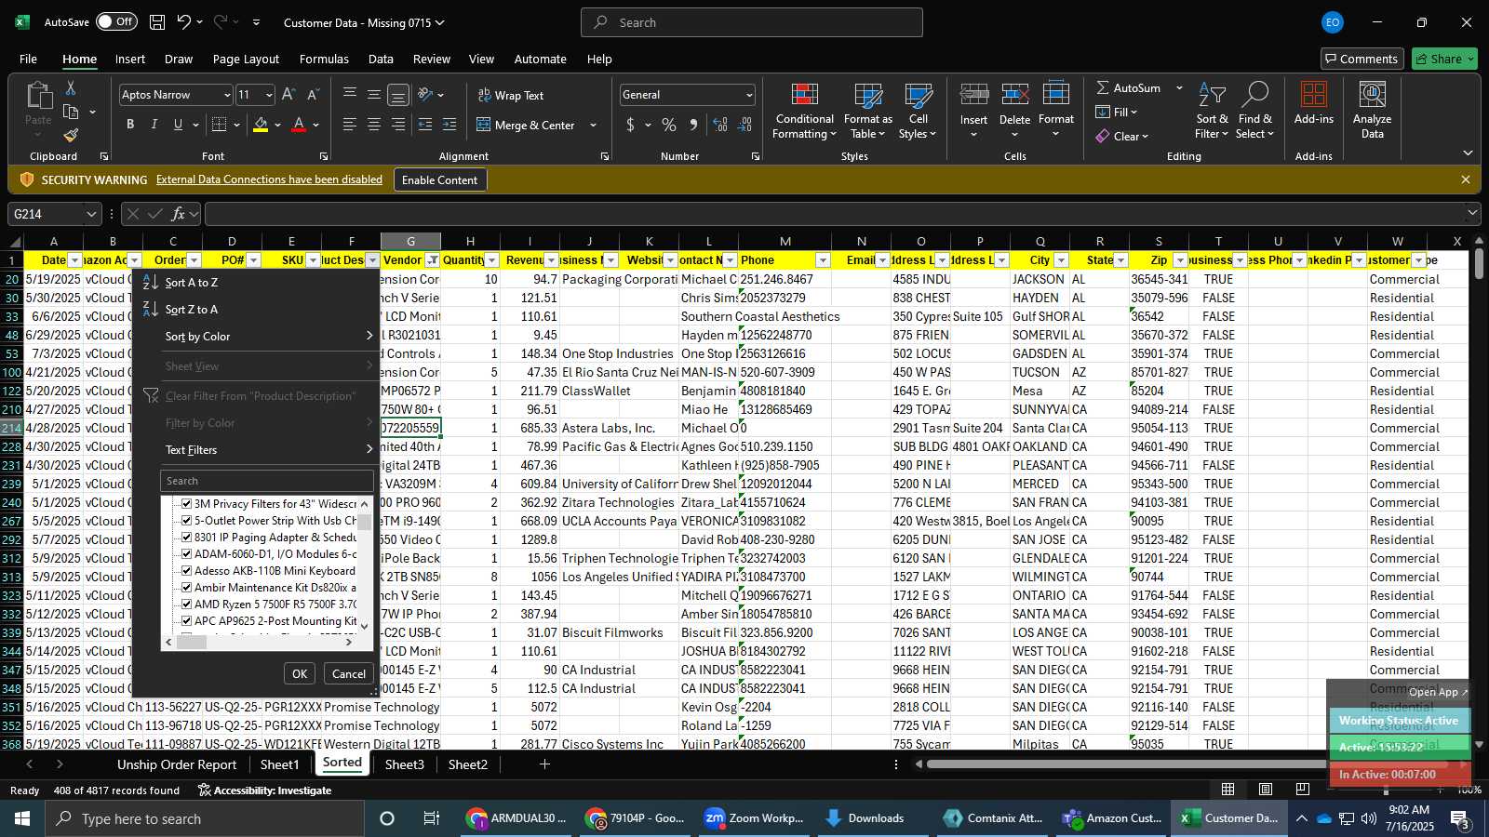Click the Save icon in title bar

tap(157, 22)
